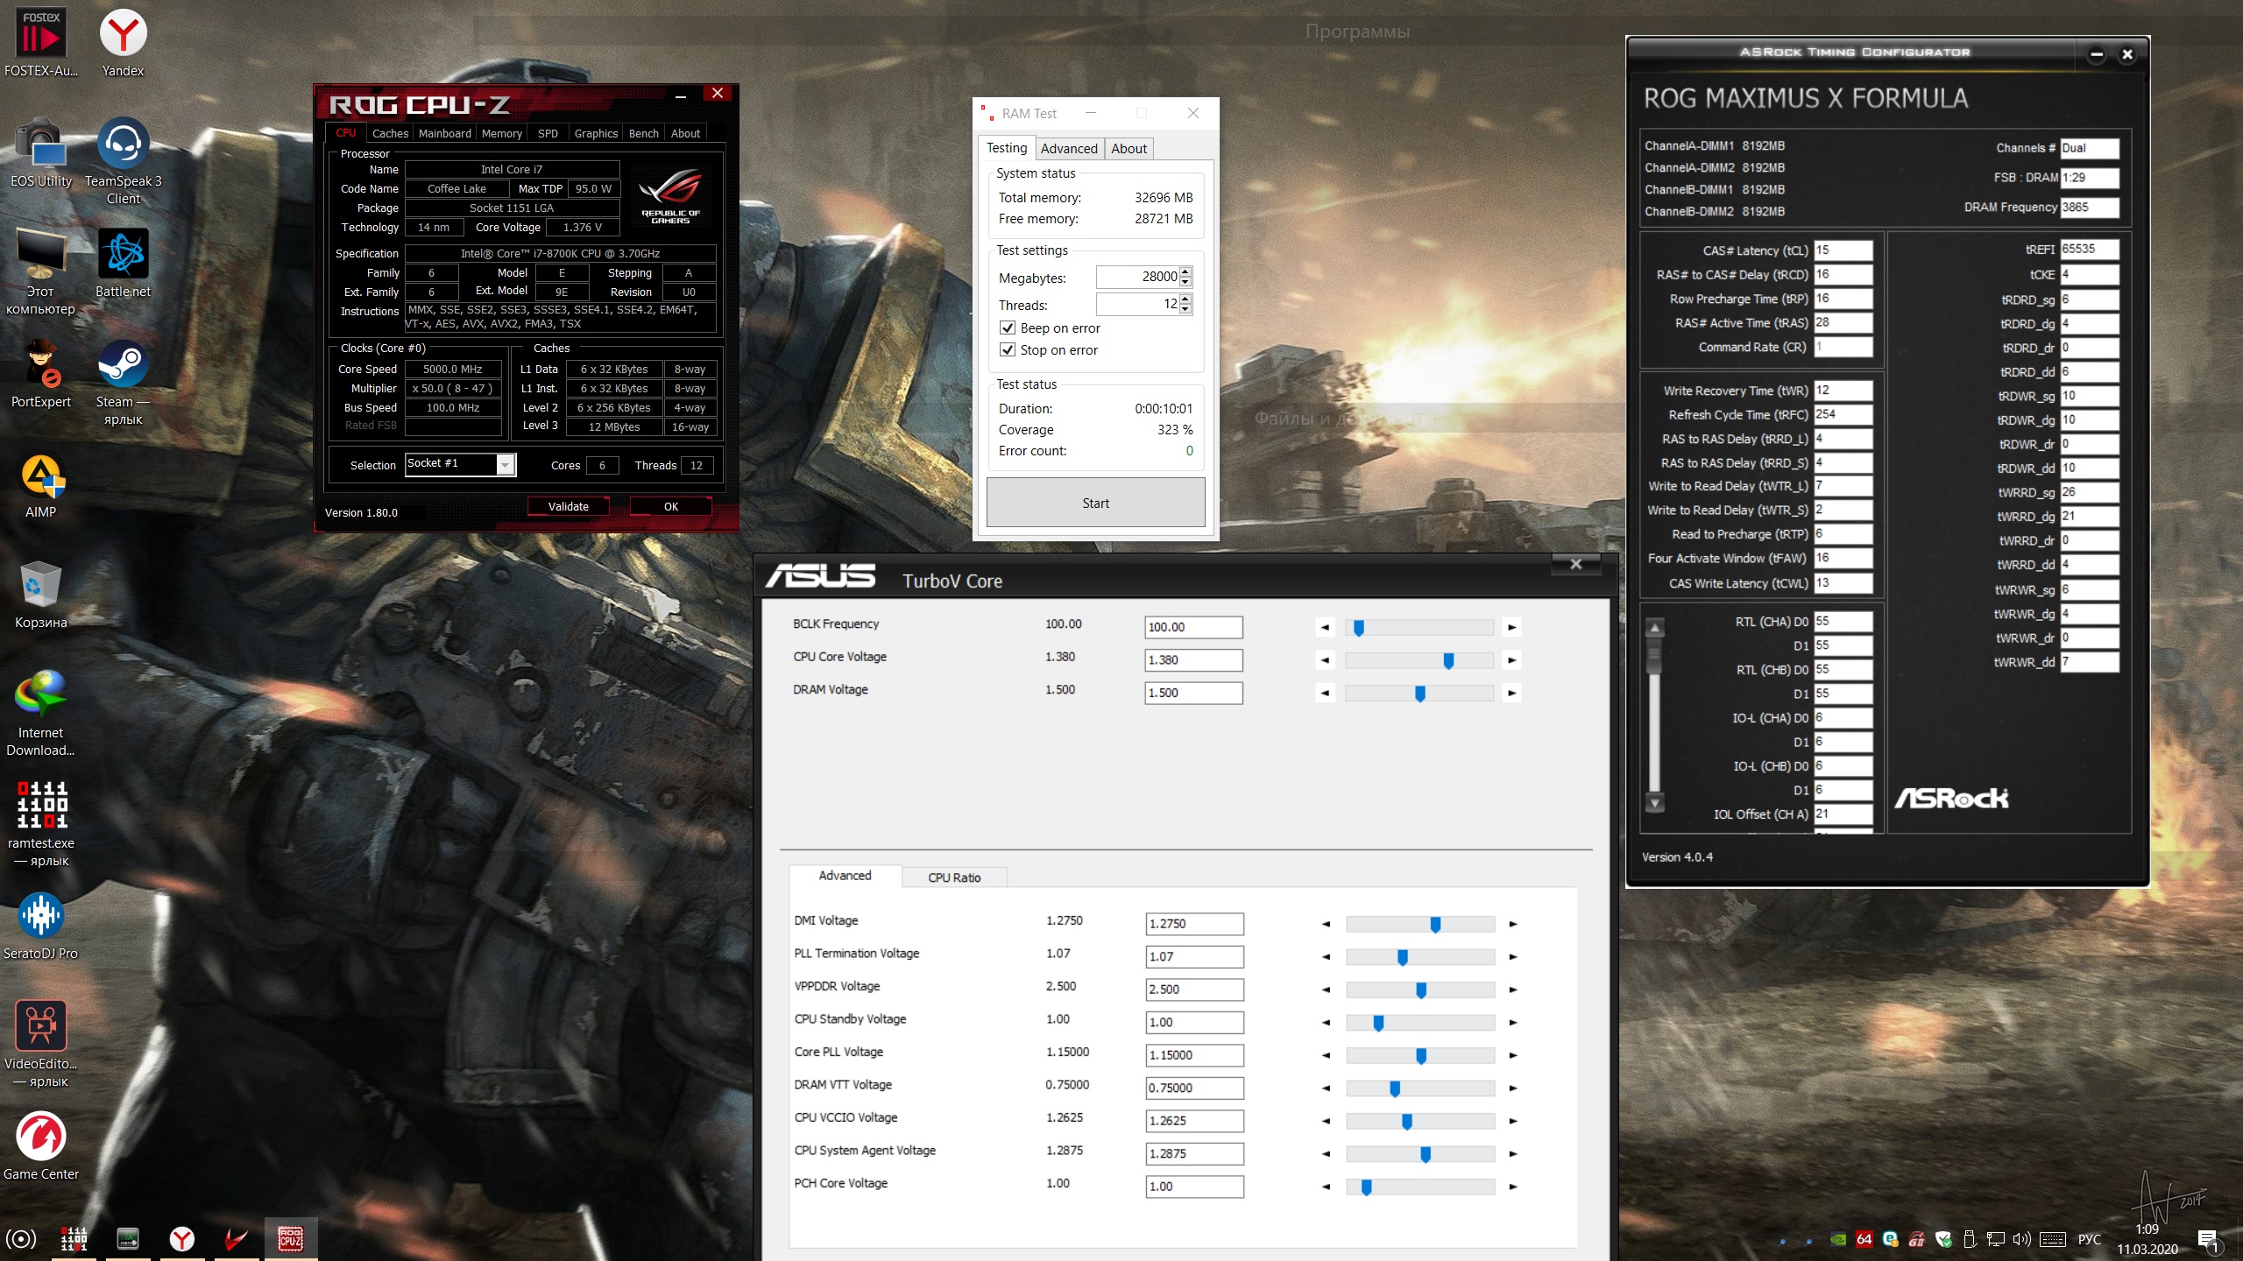Click the volume icon in system tray
The width and height of the screenshot is (2243, 1261).
click(x=2021, y=1239)
